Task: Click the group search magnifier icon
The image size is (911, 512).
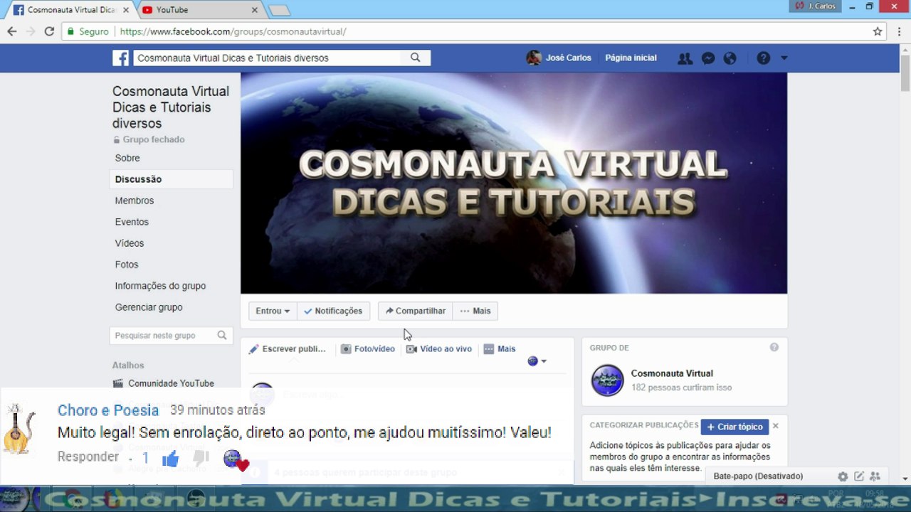Action: click(x=222, y=336)
